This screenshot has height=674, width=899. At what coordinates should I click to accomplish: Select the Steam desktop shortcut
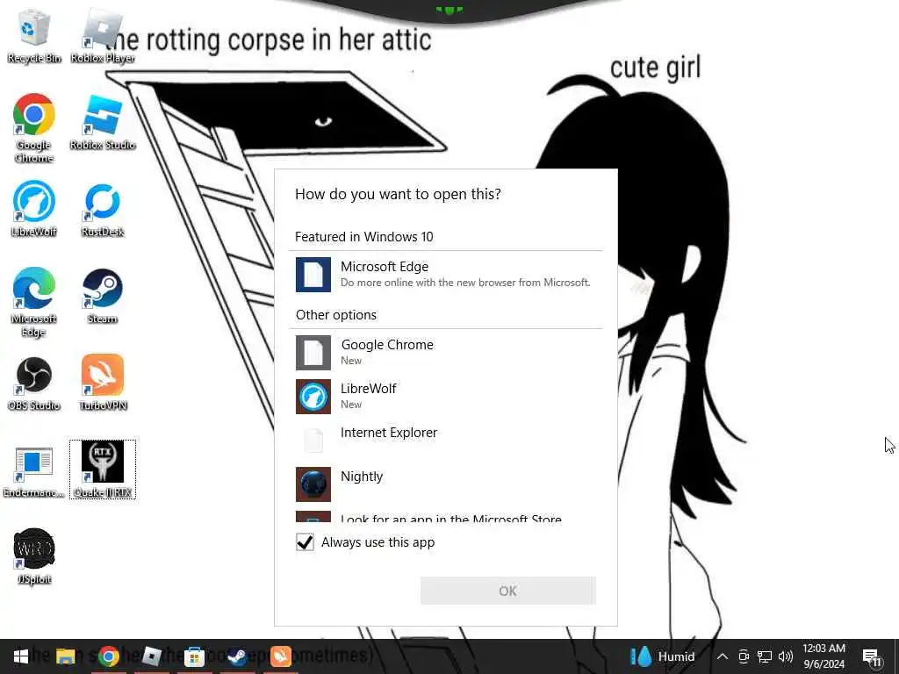(x=103, y=296)
